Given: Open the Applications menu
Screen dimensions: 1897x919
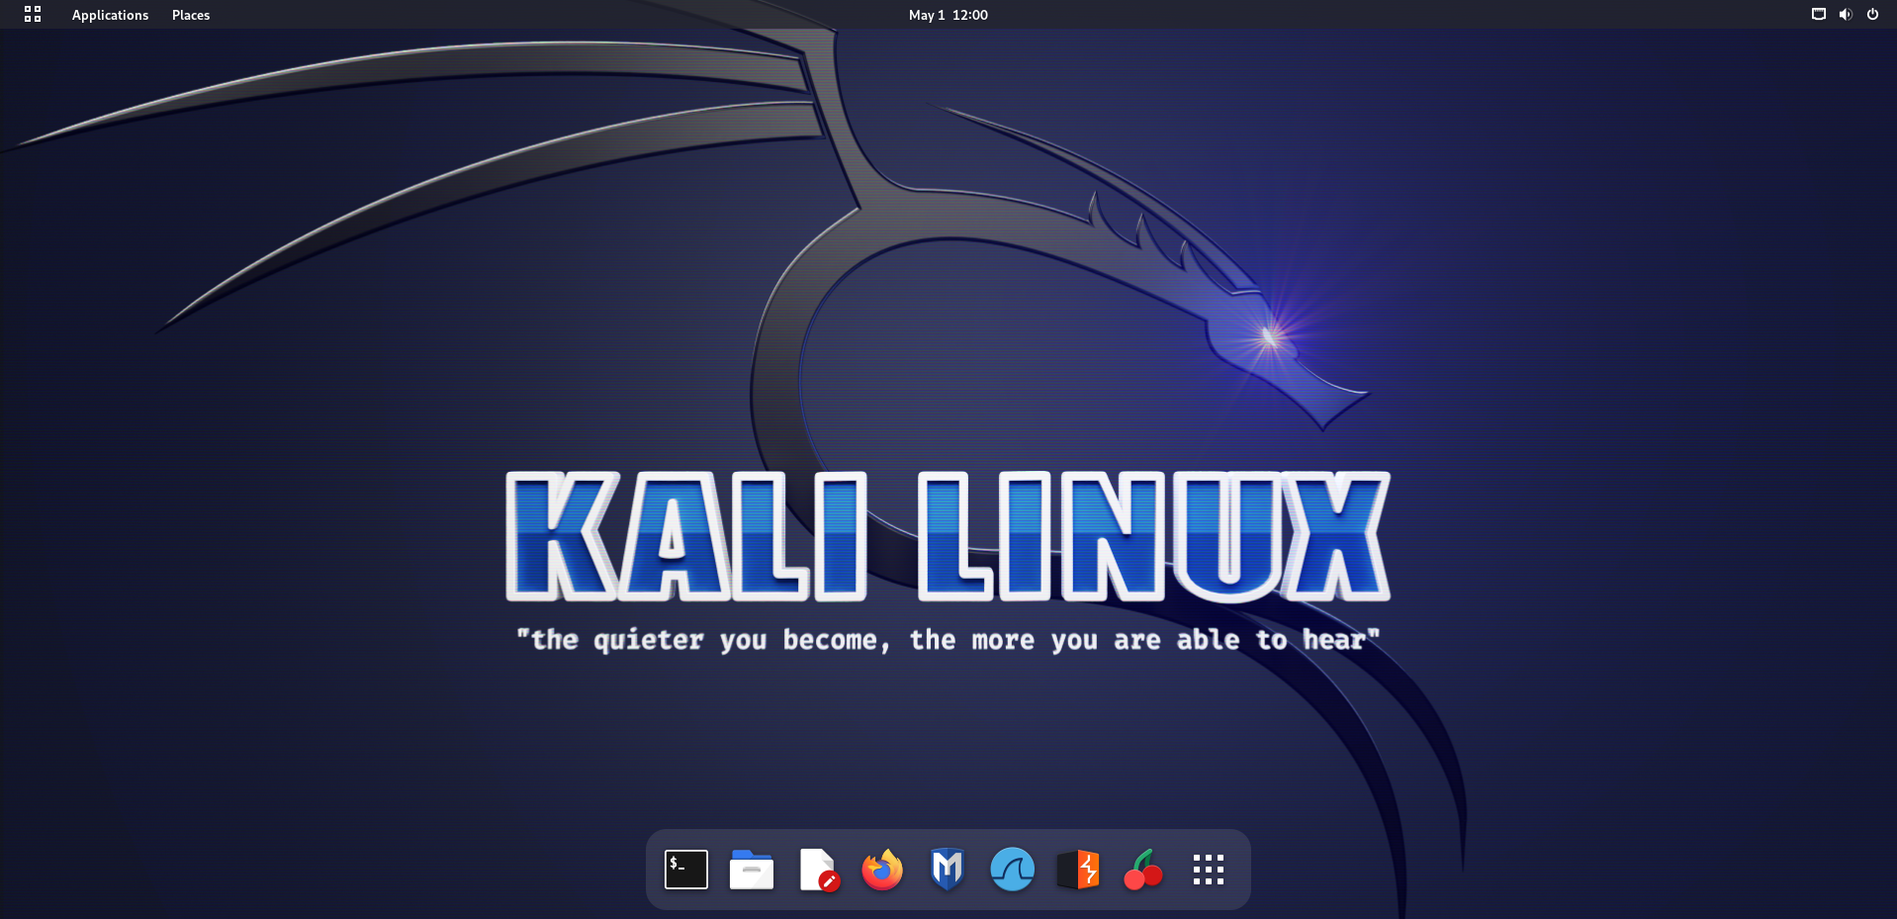Looking at the screenshot, I should tap(110, 15).
